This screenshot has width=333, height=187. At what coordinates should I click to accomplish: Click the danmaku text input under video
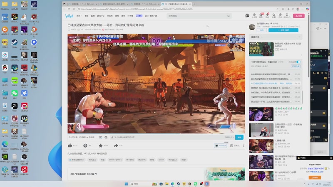pos(167,137)
